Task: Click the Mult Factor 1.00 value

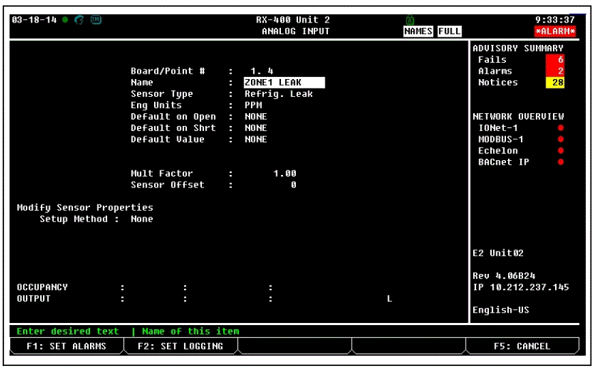Action: coord(284,174)
